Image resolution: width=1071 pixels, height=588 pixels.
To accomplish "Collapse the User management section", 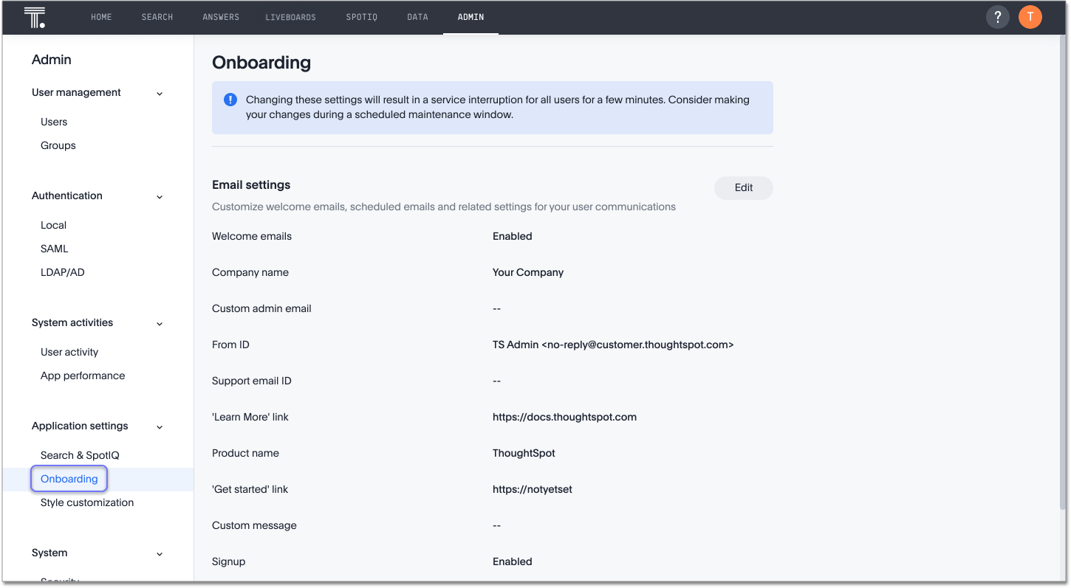I will (160, 93).
